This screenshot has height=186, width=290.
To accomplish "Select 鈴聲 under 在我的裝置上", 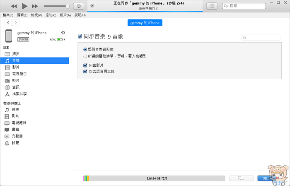I will click(15, 143).
